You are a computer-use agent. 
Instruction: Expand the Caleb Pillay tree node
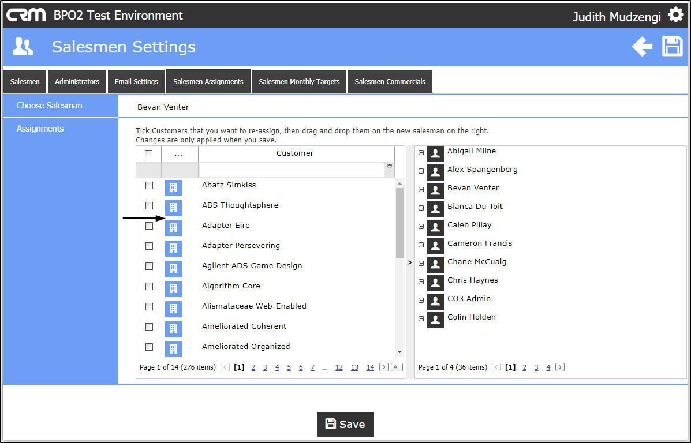[421, 226]
